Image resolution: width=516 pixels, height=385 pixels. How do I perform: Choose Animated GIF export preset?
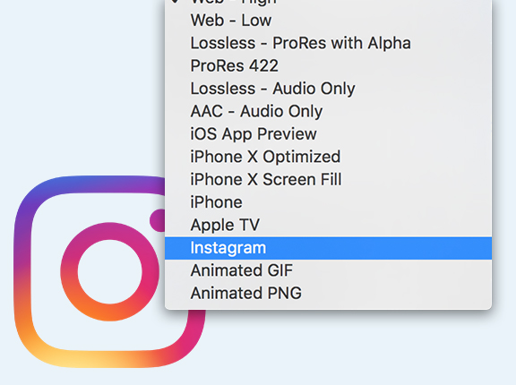coord(328,270)
